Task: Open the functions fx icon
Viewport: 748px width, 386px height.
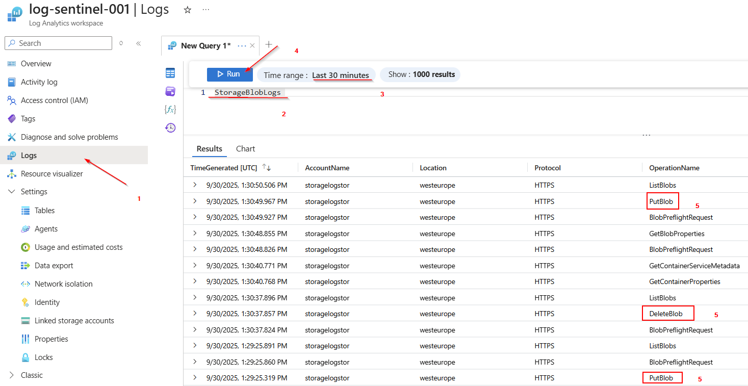Action: 170,109
